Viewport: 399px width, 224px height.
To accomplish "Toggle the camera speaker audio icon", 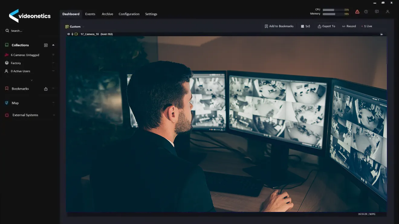I will coord(69,34).
